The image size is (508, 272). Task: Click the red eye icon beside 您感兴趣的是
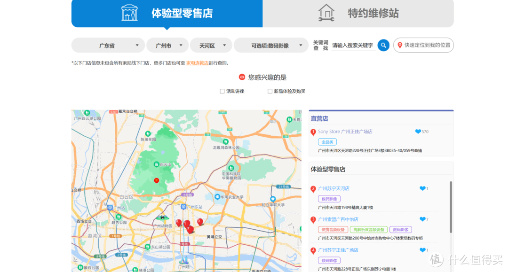pyautogui.click(x=242, y=77)
